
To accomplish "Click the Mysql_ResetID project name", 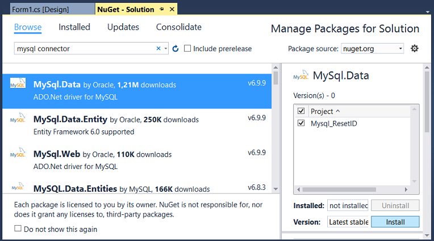I will tap(334, 123).
